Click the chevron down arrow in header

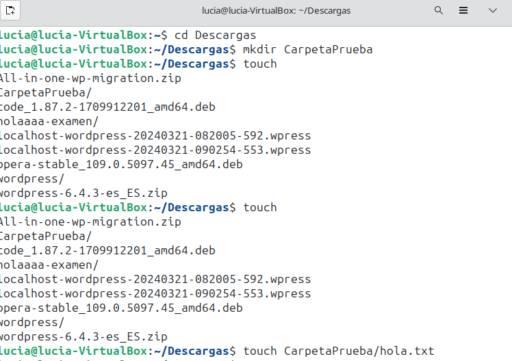pos(493,12)
